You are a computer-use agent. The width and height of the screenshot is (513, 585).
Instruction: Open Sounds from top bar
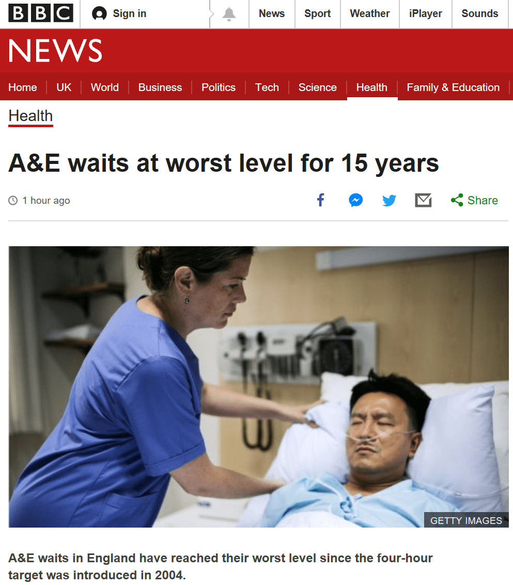point(480,13)
